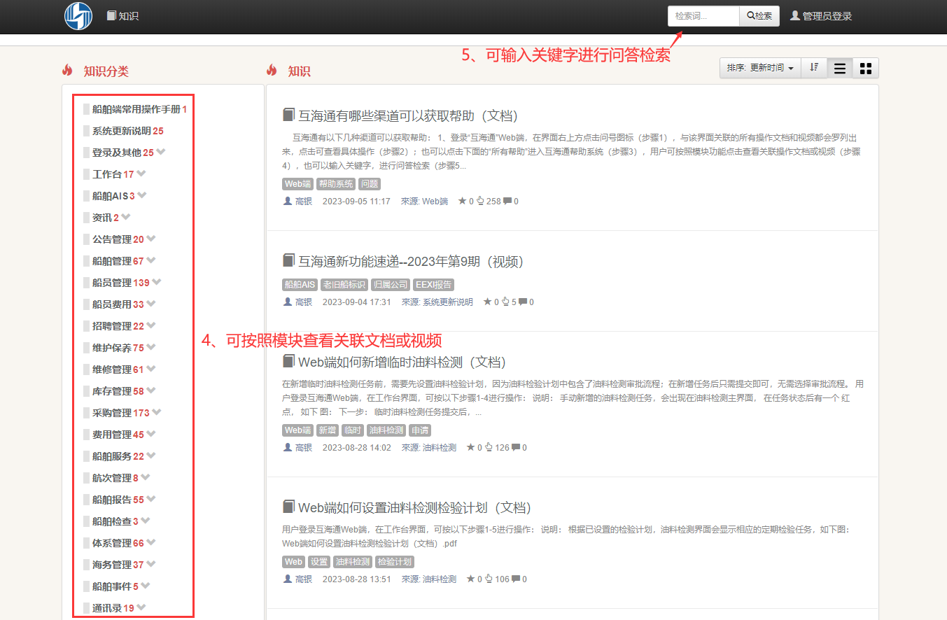Viewport: 947px width, 620px height.
Task: Open source link 系统更新说明 in article meta
Action: click(x=448, y=302)
